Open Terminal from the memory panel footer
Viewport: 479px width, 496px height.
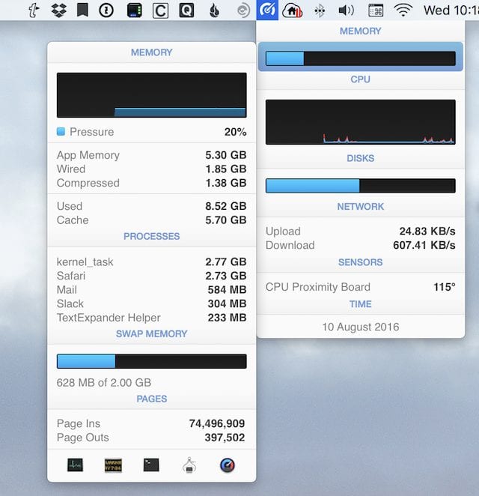pyautogui.click(x=151, y=465)
